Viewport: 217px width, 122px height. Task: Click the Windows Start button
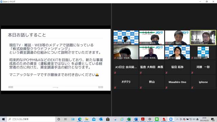tap(3, 119)
